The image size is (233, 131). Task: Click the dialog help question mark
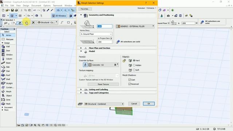coord(146,3)
